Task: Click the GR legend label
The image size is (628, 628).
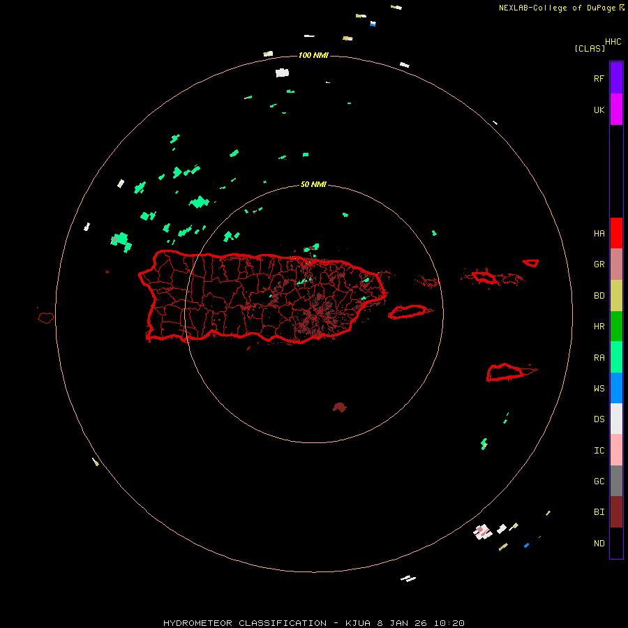Action: [x=599, y=264]
